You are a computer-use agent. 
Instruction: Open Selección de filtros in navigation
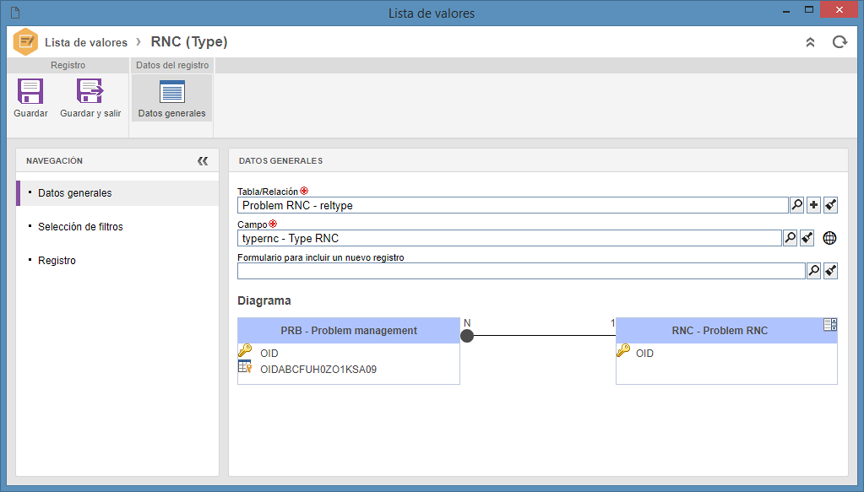(x=80, y=227)
